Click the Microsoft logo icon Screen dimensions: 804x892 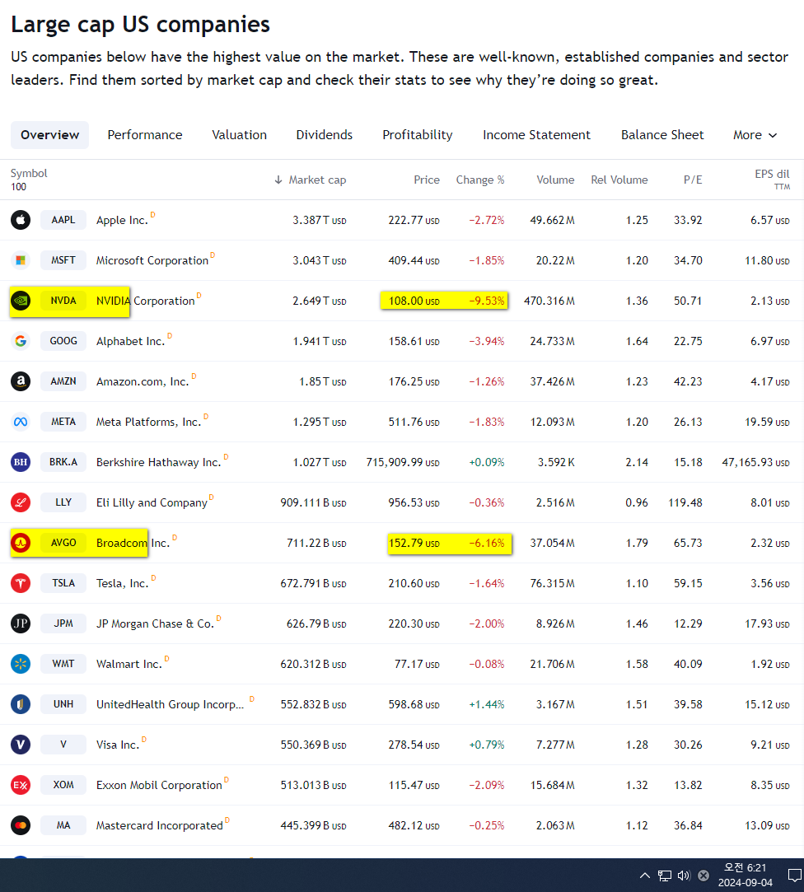pyautogui.click(x=21, y=260)
